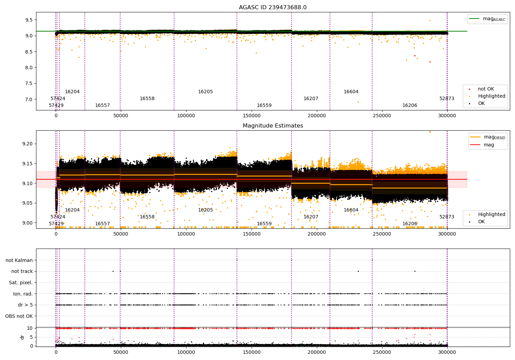Click the 'Sat. pixel.' row label
515x360 pixels.
(21, 283)
